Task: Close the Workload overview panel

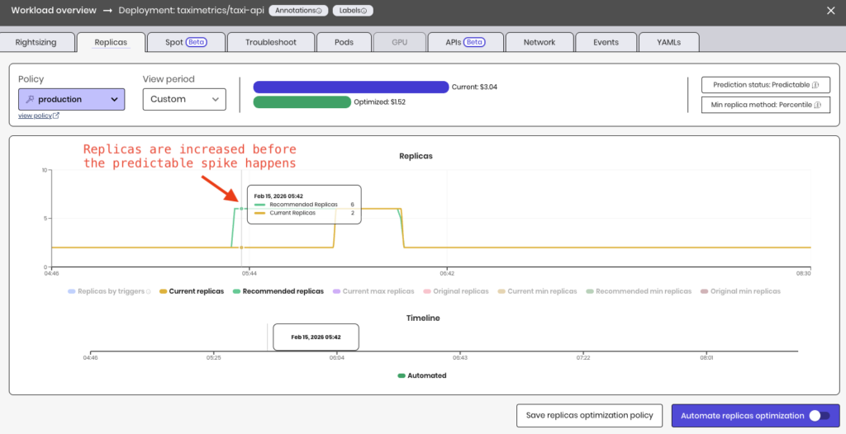Action: [x=830, y=11]
